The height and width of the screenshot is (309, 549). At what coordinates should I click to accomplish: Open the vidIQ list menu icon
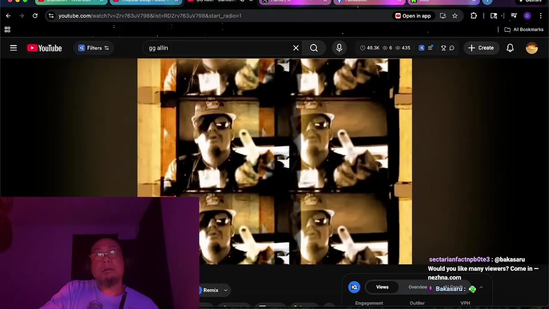[x=430, y=48]
